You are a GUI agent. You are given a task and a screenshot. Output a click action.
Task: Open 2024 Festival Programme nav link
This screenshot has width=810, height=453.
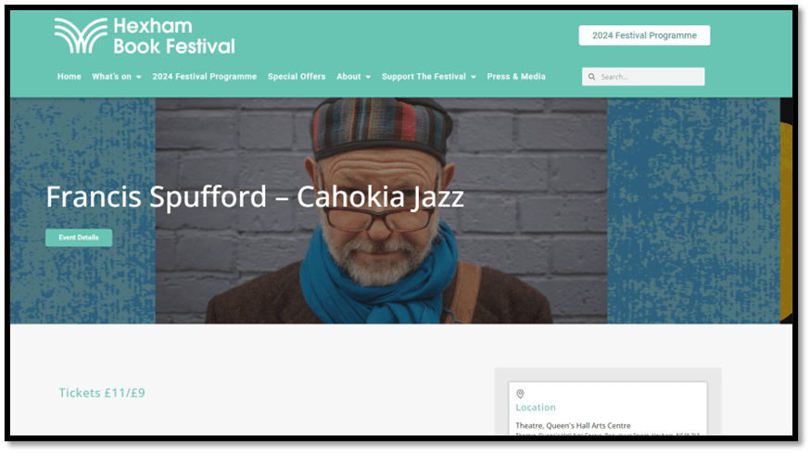point(205,77)
